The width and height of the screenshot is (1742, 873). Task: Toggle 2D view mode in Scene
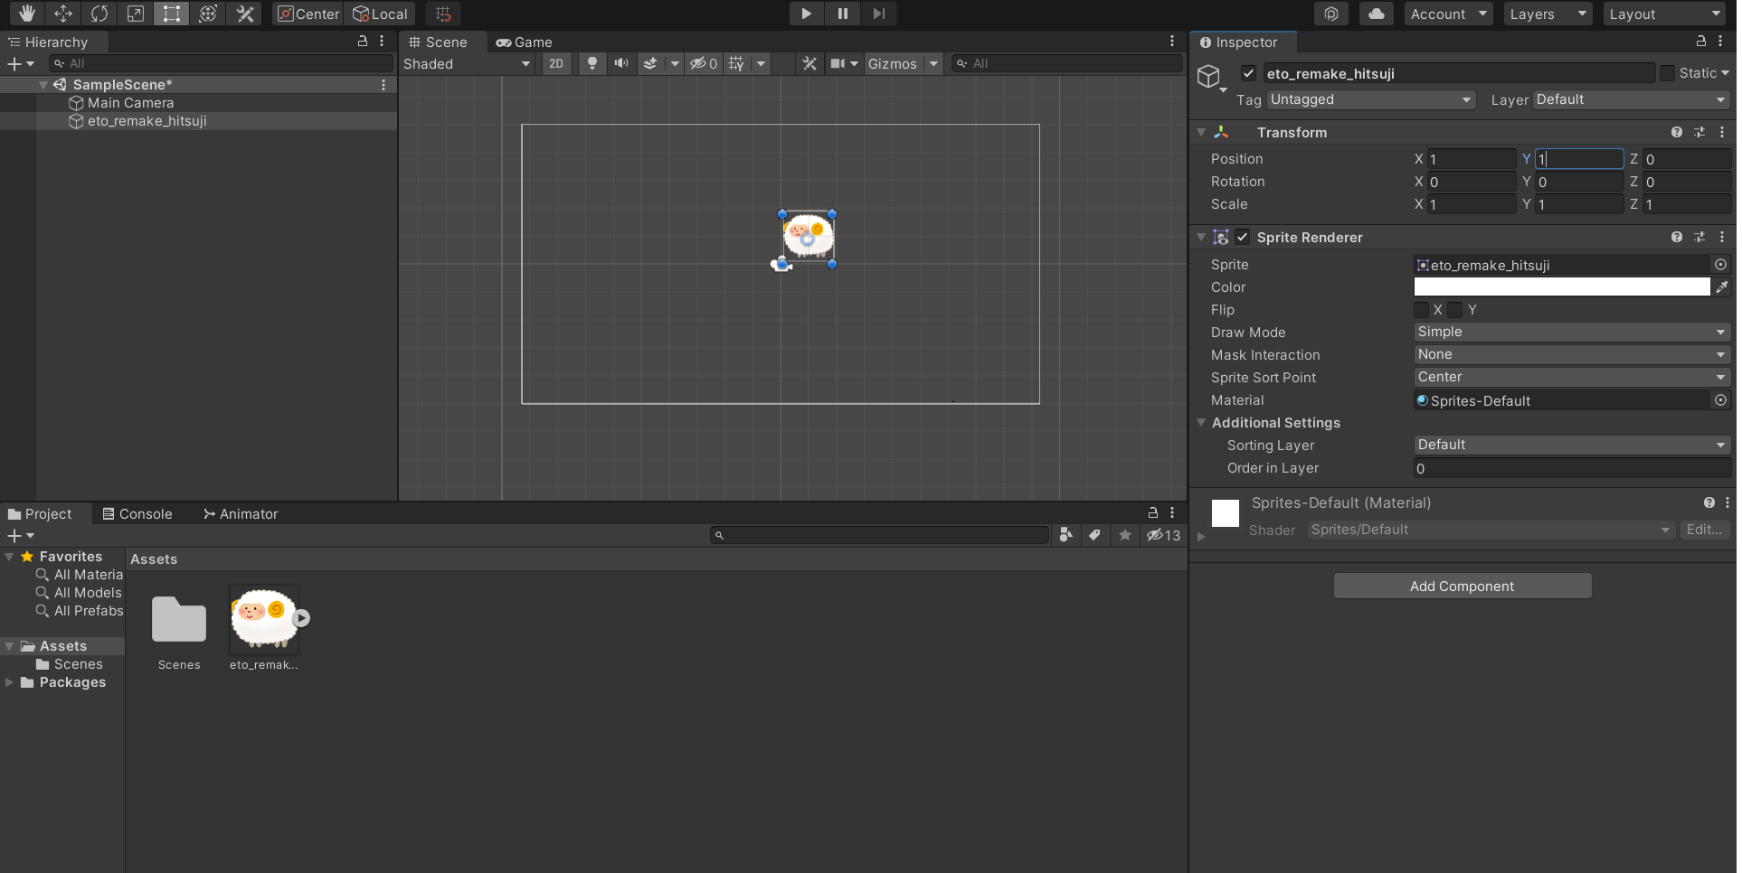[556, 63]
